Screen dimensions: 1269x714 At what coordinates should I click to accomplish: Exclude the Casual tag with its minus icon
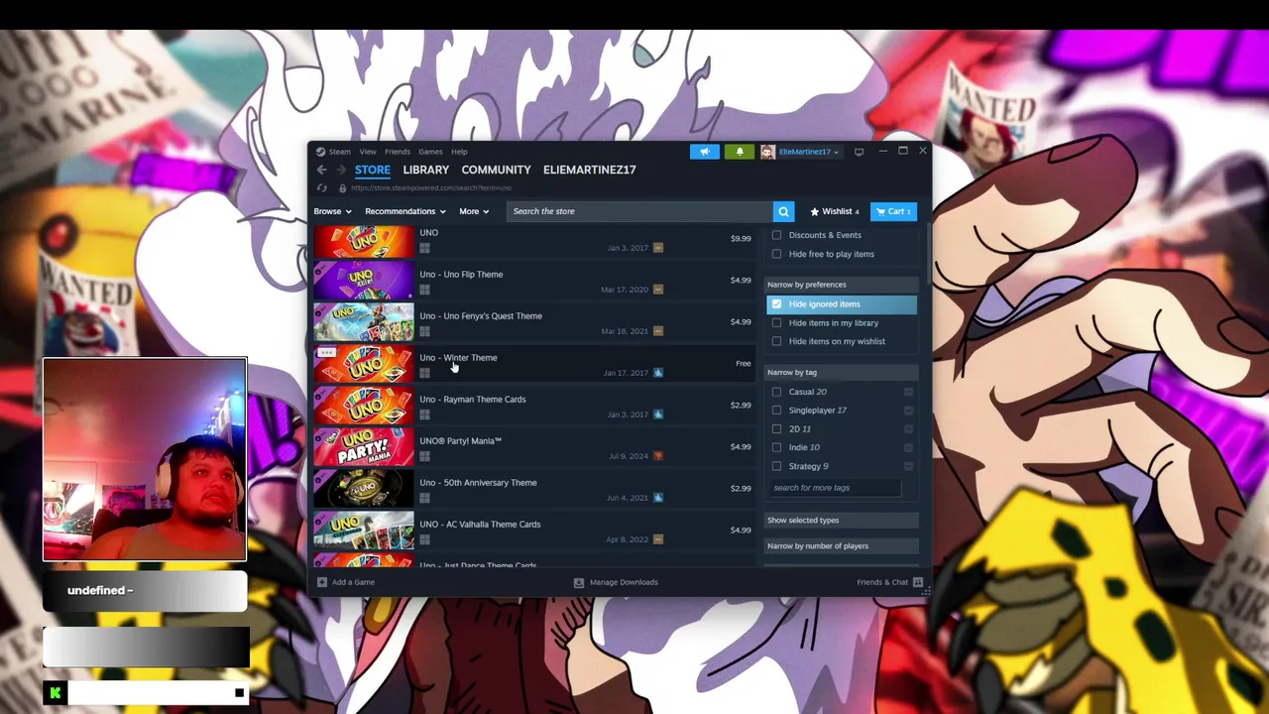tap(908, 392)
